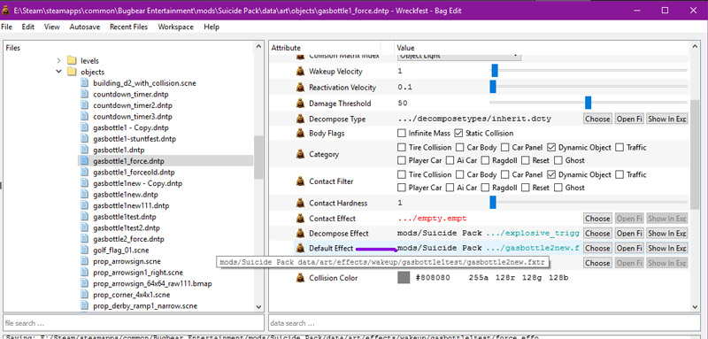708x339 pixels.
Task: Click the objects folder icon
Action: coord(72,72)
